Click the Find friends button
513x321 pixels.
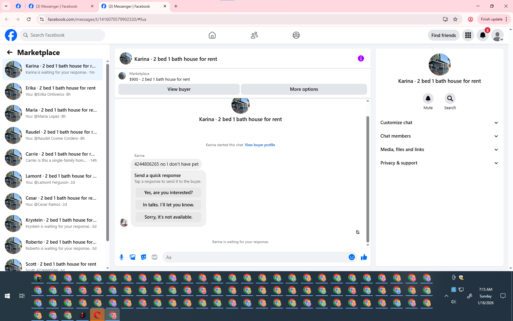click(443, 35)
